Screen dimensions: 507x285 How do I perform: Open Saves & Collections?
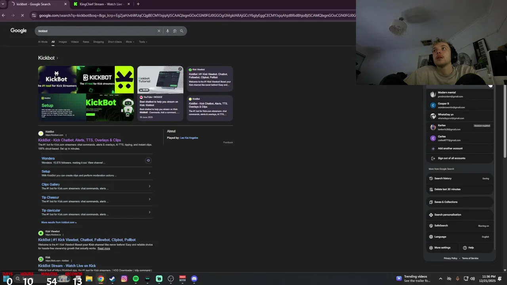pos(460,202)
